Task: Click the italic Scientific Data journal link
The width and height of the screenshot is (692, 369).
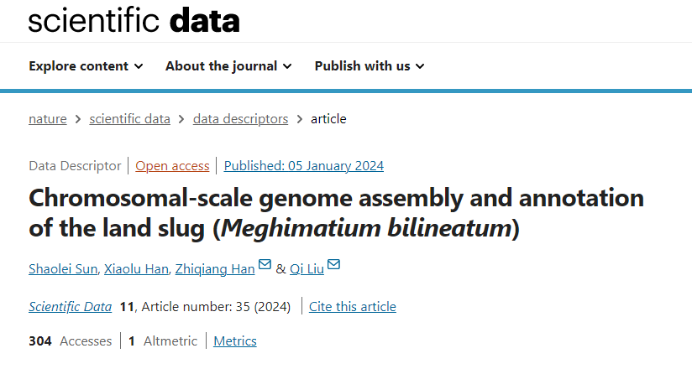Action: [x=71, y=307]
